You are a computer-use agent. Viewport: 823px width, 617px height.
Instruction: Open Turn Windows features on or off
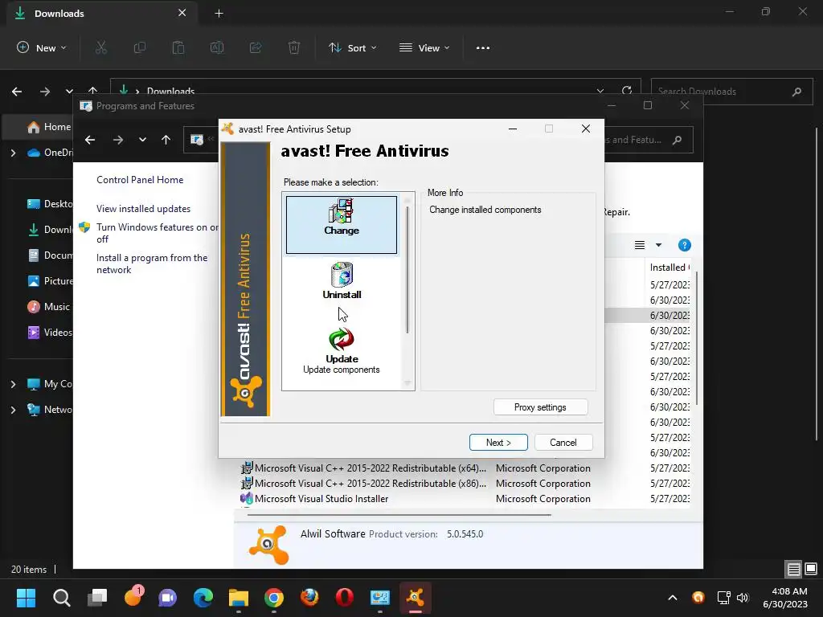tap(157, 233)
